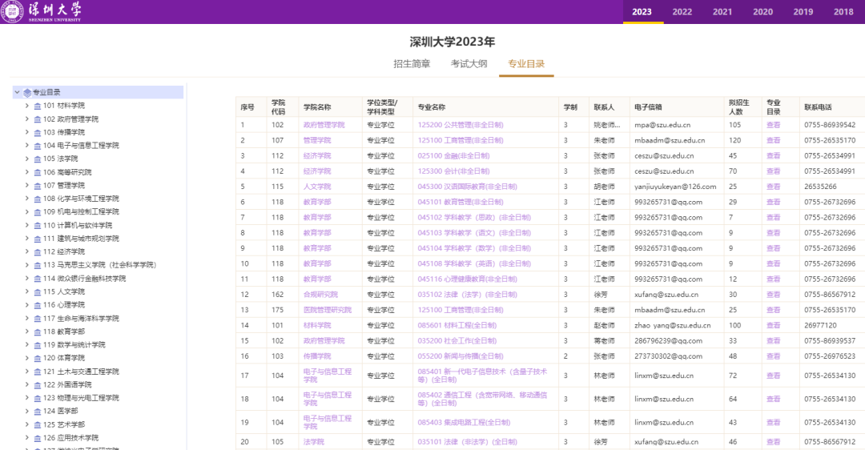Click the building icon beside 103 传播学院
The width and height of the screenshot is (865, 450).
tap(38, 132)
